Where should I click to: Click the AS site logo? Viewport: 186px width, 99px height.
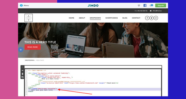28,18
